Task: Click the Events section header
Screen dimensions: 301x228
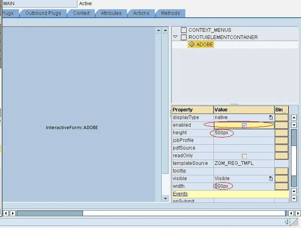Action: (180, 194)
